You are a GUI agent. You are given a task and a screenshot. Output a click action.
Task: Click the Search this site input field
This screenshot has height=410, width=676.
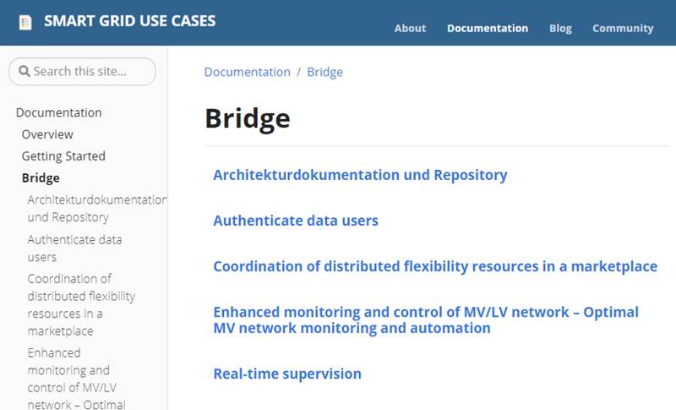click(x=82, y=72)
